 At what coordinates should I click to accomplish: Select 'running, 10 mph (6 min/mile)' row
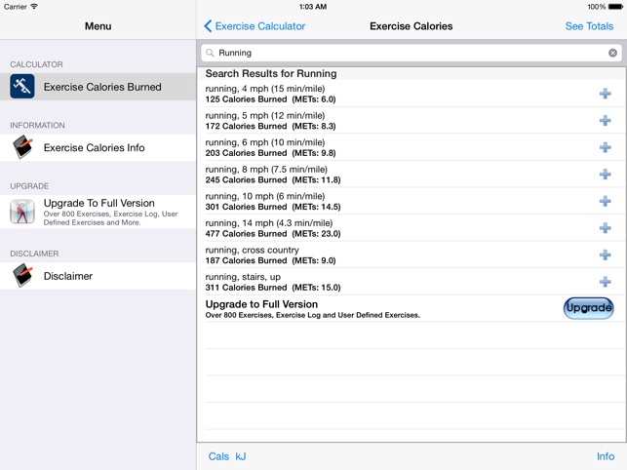(411, 201)
